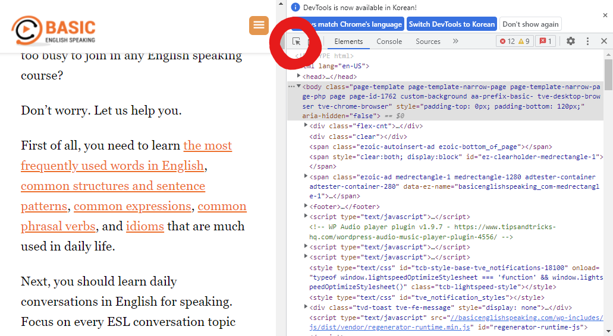Viewport: 613px width, 336px height.
Task: Open the 'idioms' link
Action: (144, 226)
